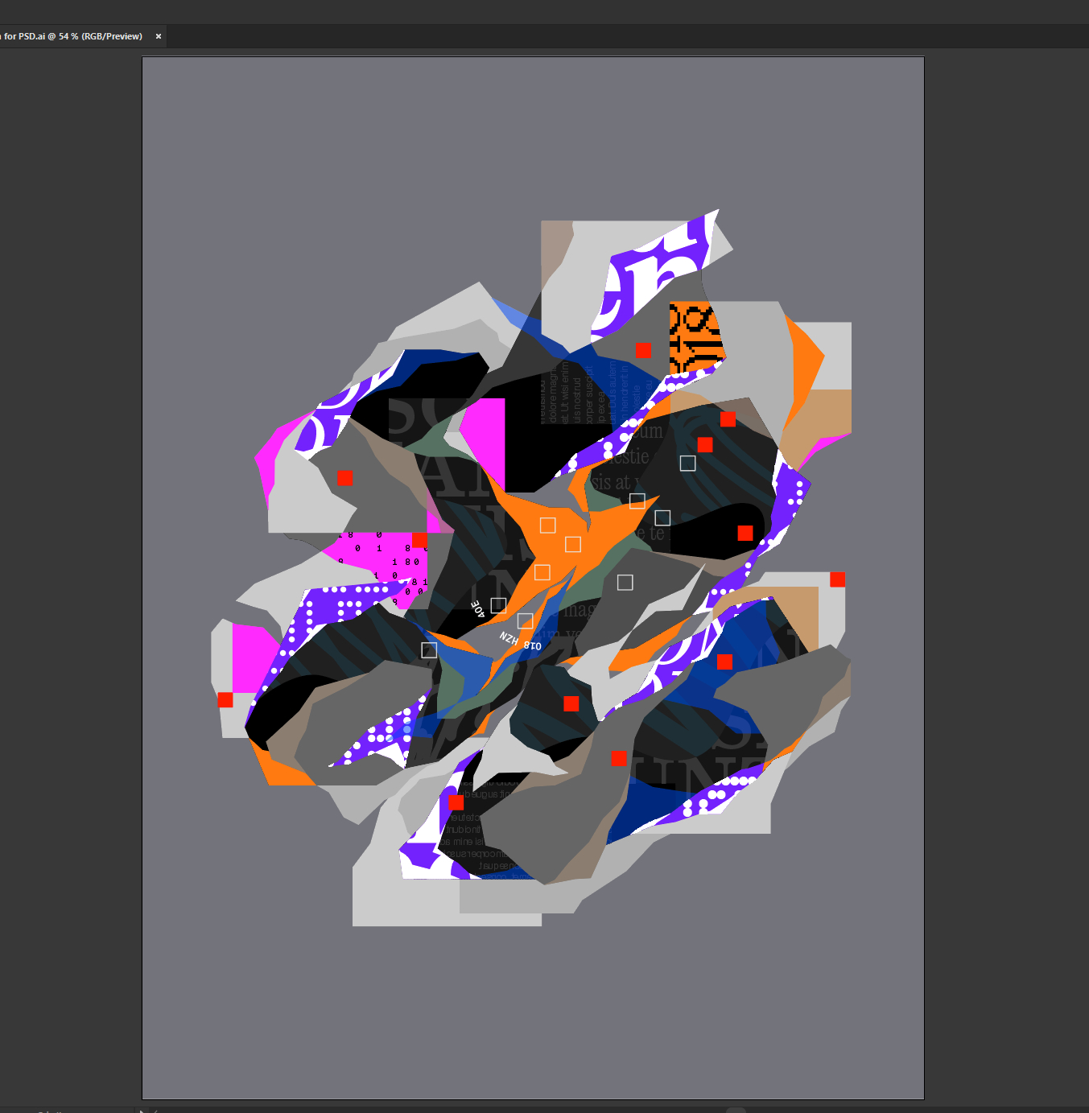Pick the red square beside orange pattern

point(643,350)
